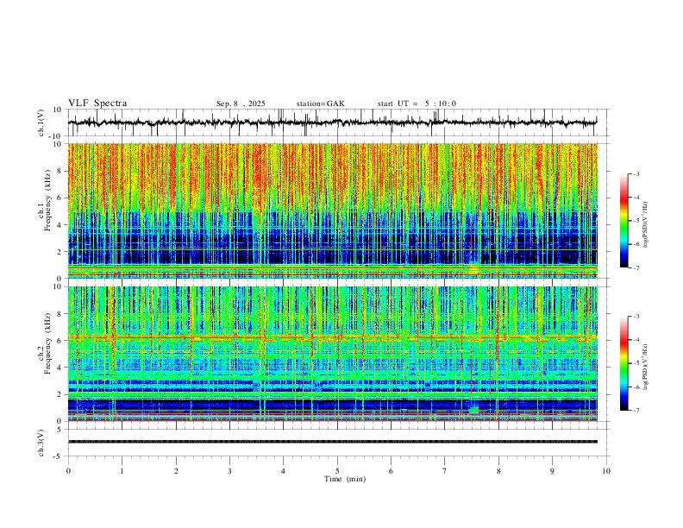Click the "ch.1(V)" waveform axis label
This screenshot has height=528, width=683.
[41, 123]
